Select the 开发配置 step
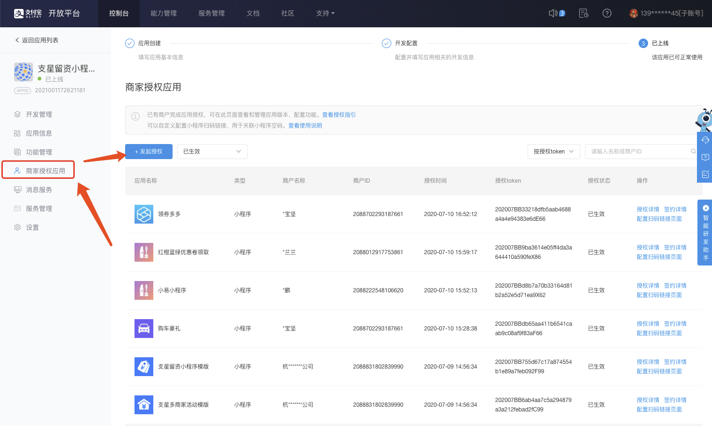Screen dimensions: 712x426 [x=400, y=43]
